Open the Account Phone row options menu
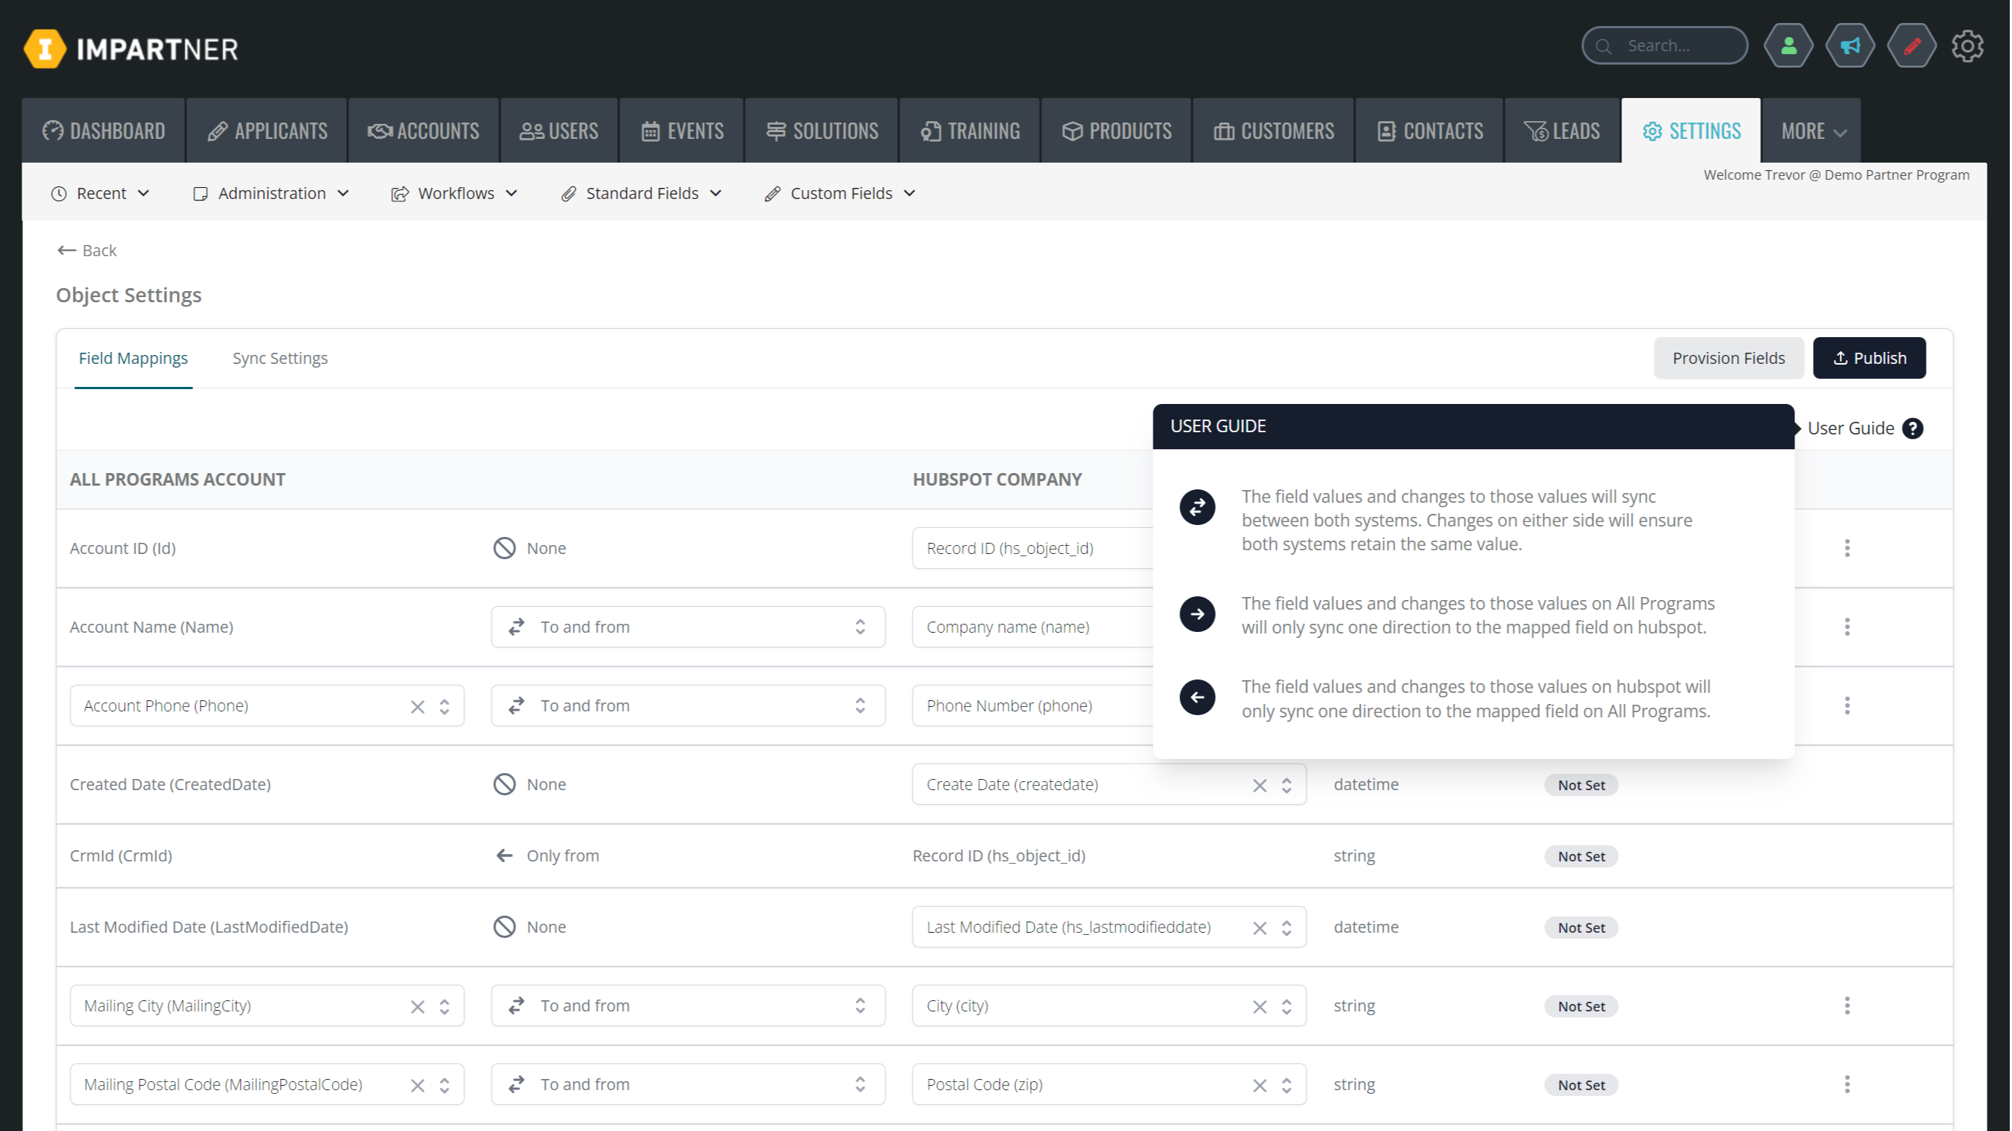2012x1131 pixels. pos(1847,706)
